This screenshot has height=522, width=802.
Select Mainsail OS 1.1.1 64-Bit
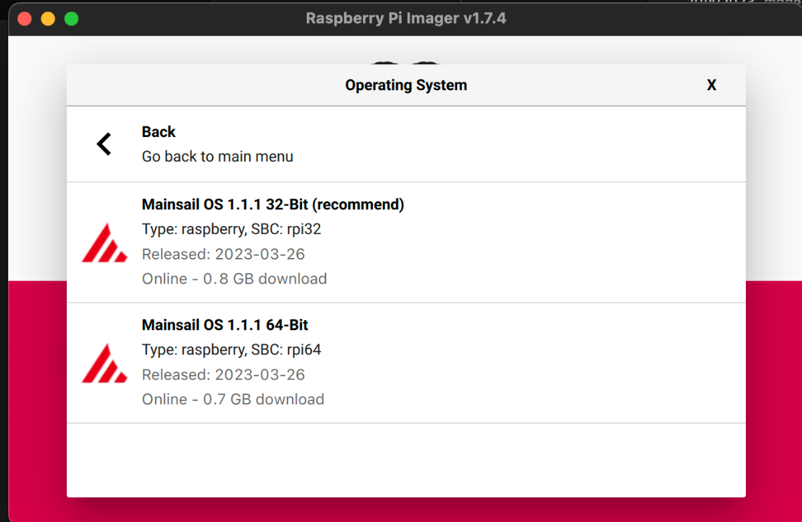(x=406, y=362)
